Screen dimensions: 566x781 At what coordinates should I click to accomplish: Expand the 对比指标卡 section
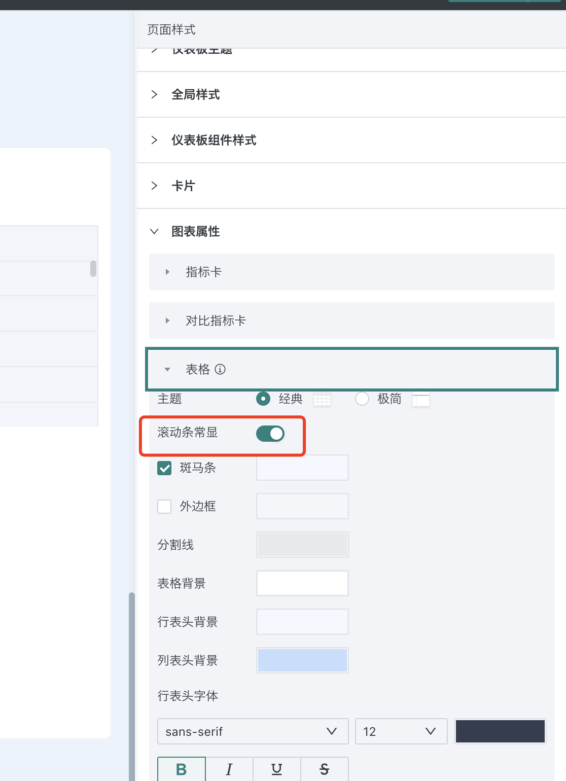[352, 321]
